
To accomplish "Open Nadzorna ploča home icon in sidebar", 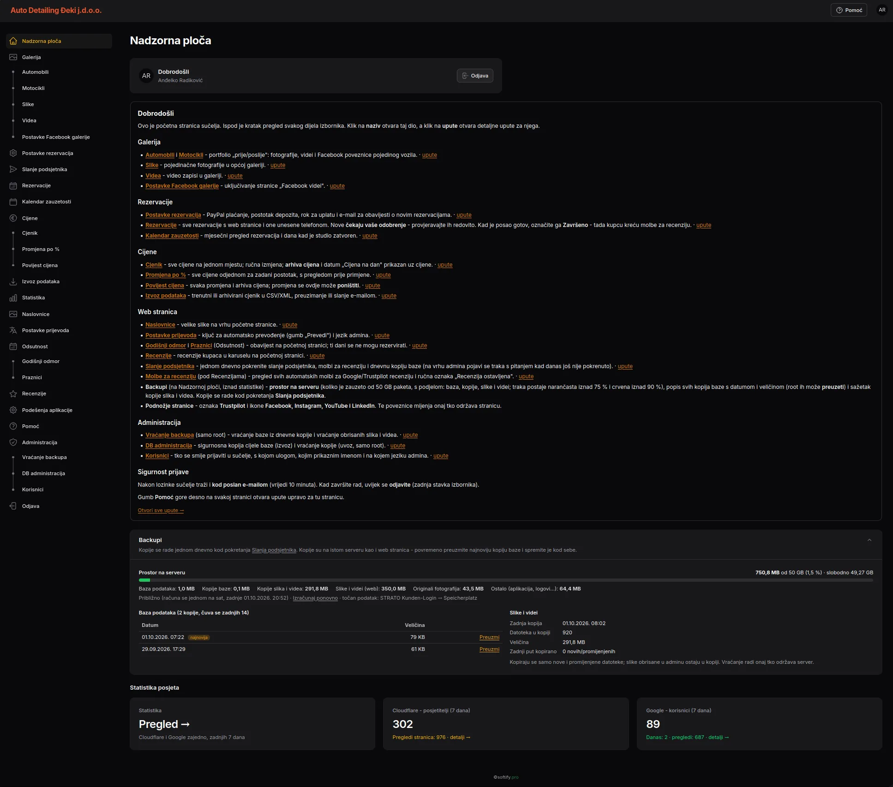I will 13,41.
